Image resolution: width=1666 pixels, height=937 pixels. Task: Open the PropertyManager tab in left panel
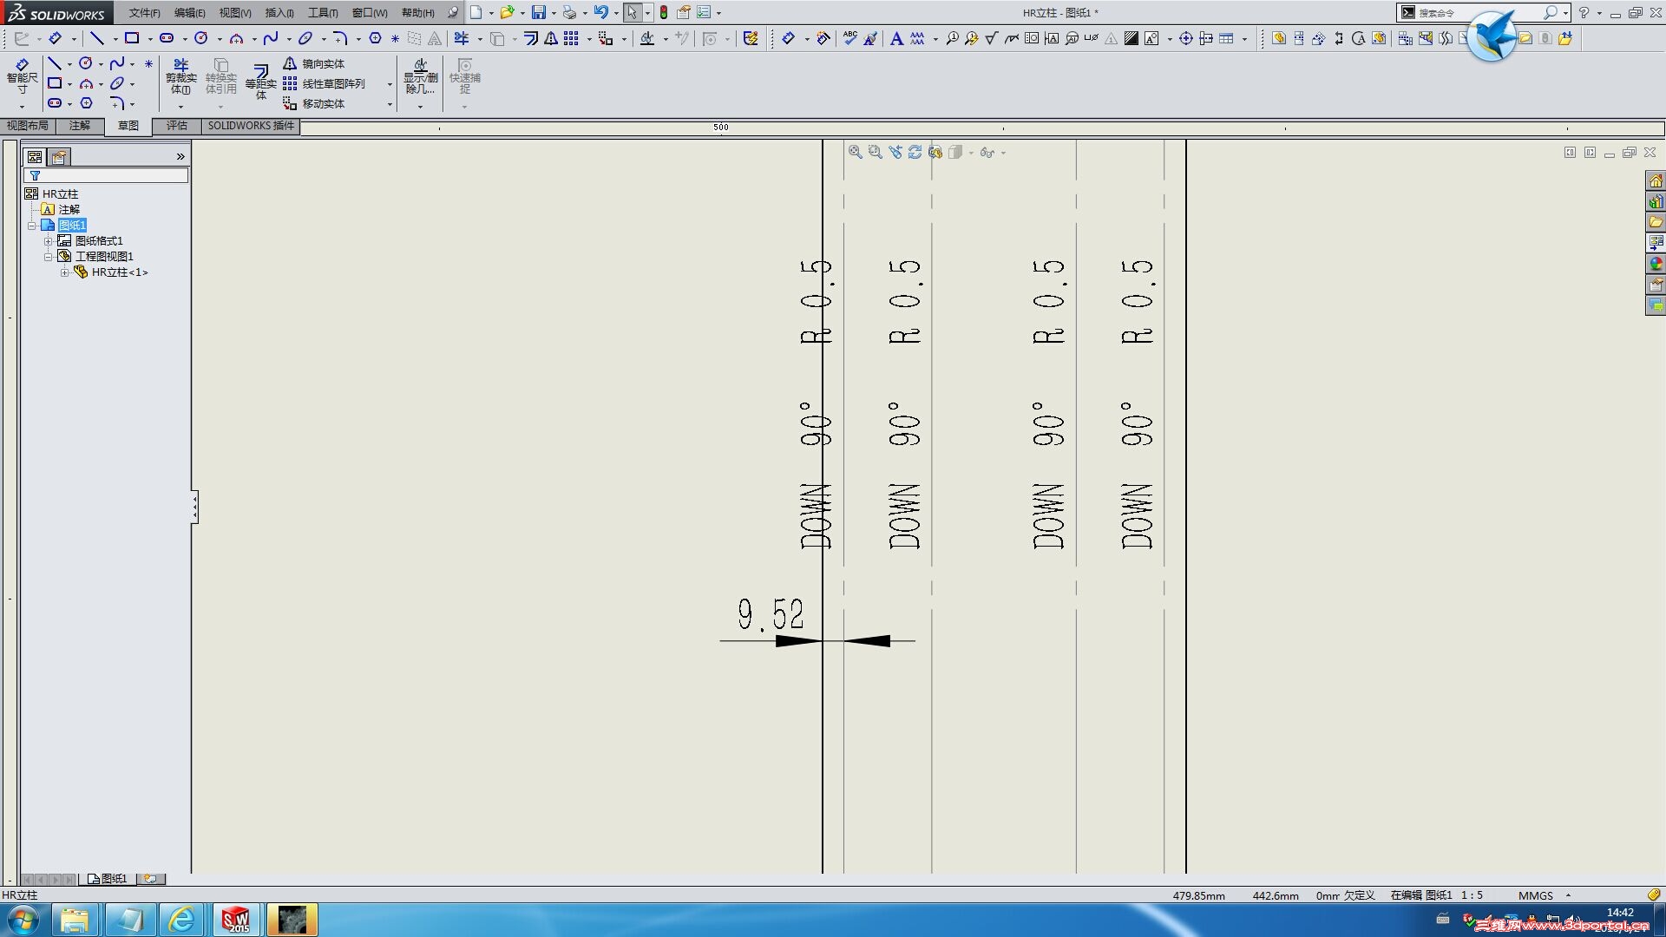coord(59,157)
